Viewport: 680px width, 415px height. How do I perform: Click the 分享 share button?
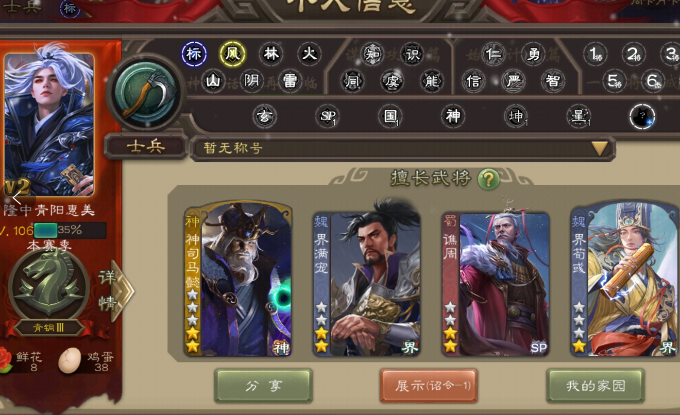(x=263, y=386)
